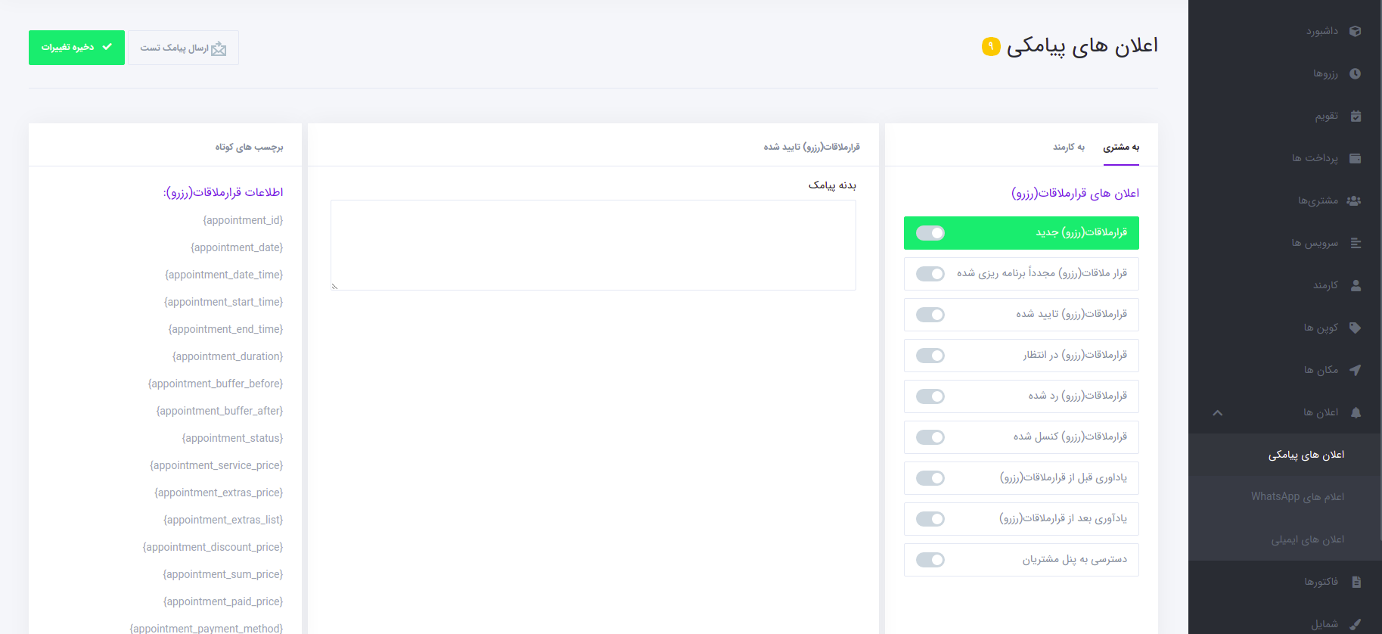Click the {appointment_extras_list} shortcode

pos(223,520)
